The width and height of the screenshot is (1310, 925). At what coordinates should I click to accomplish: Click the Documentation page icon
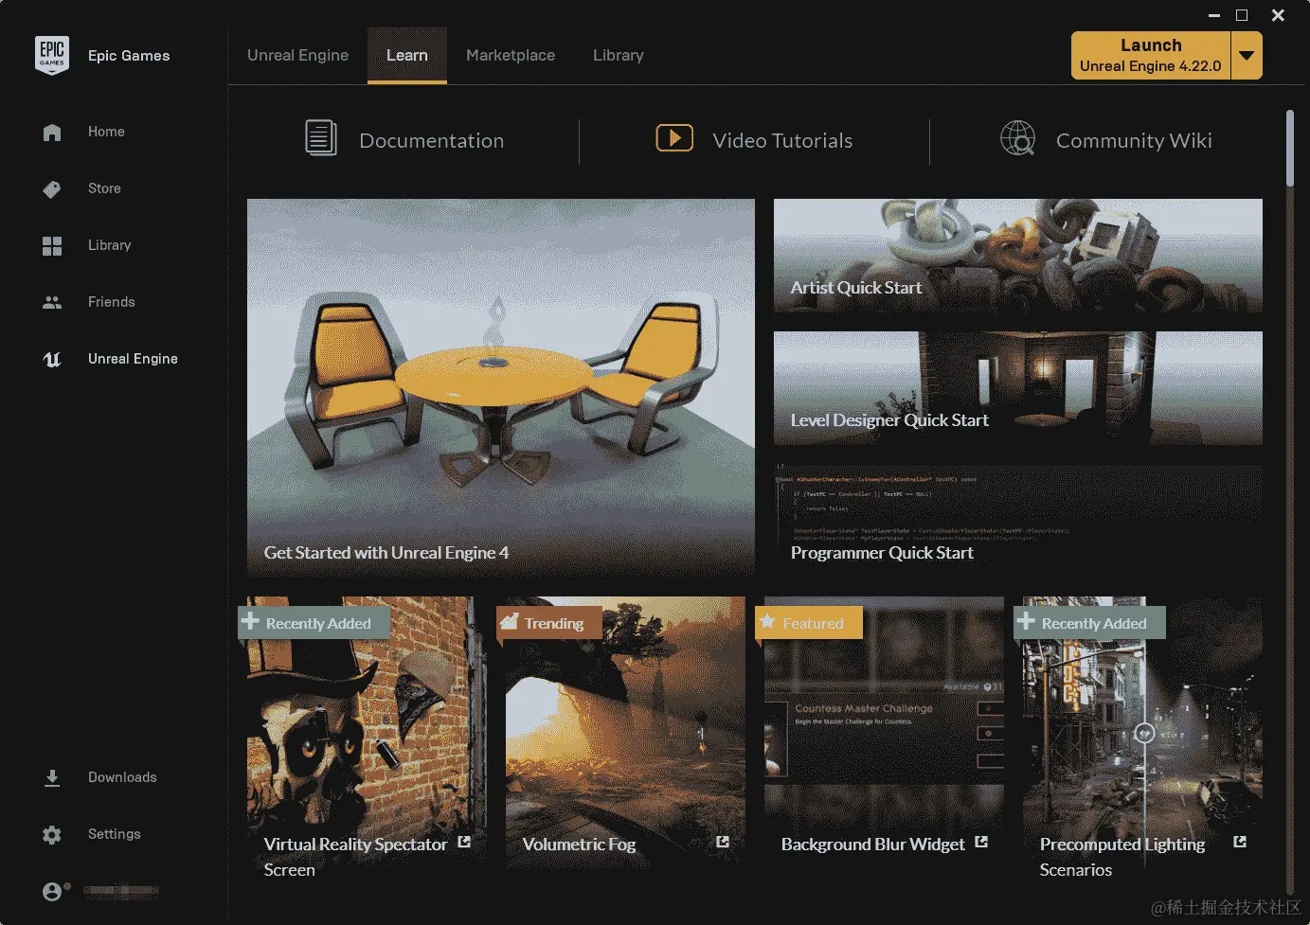click(321, 138)
